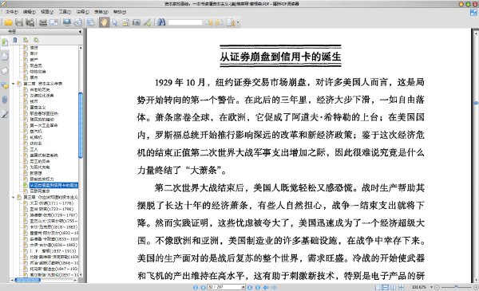Screen dimensions: 479x291
Task: Select the 第一次工业革命 bookmark
Action: pyautogui.click(x=44, y=125)
